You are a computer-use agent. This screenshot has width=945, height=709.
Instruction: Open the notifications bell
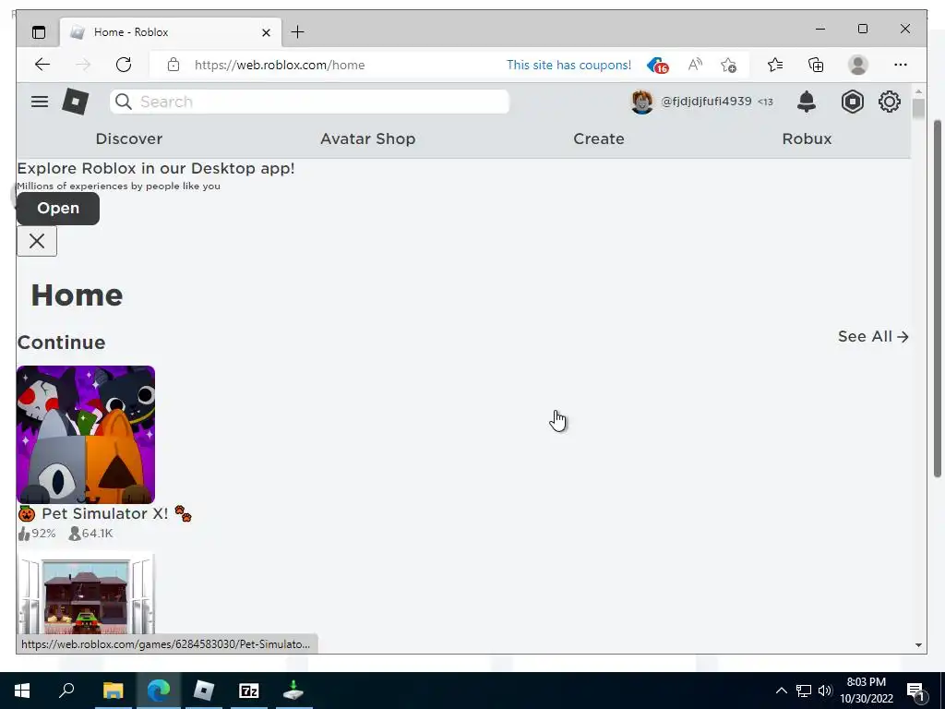coord(807,102)
